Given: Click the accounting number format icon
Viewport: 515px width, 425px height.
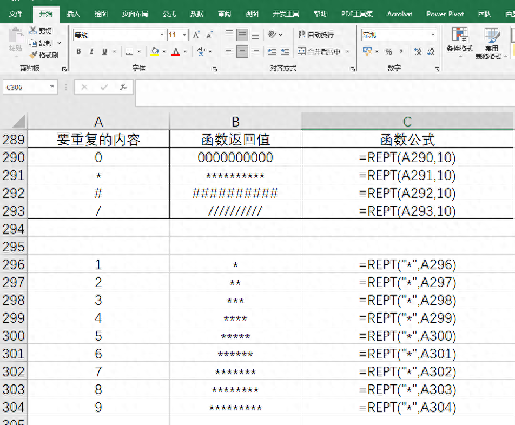Looking at the screenshot, I should 367,51.
